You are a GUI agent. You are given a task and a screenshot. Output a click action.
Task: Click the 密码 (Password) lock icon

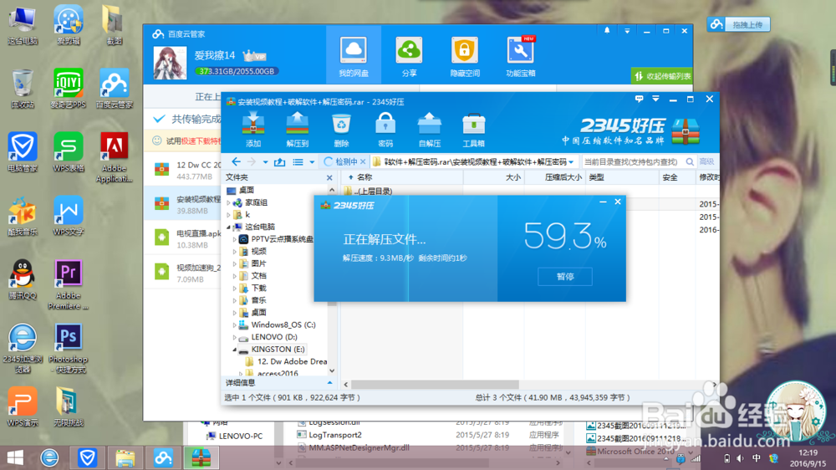pyautogui.click(x=385, y=130)
